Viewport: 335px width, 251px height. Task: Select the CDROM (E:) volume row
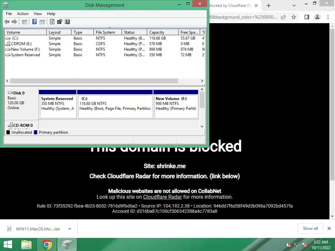(105, 44)
